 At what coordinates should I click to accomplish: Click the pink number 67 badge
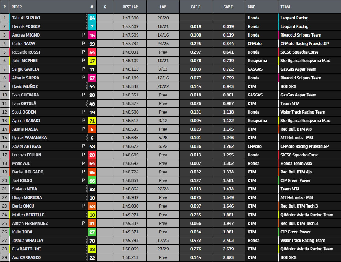[x=92, y=78]
